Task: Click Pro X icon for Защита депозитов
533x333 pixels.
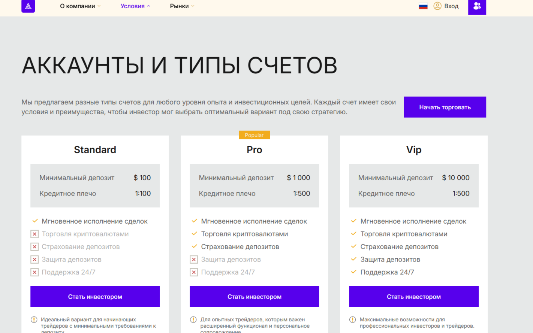Action: 194,260
